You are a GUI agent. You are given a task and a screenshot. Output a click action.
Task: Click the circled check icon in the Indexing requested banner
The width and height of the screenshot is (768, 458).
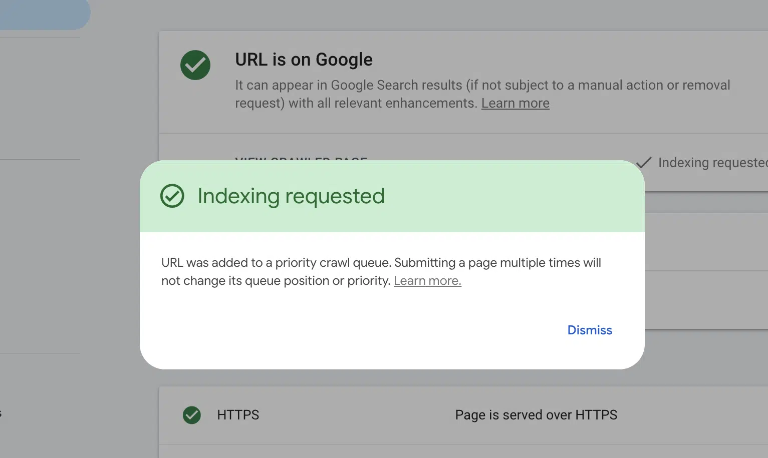(x=172, y=196)
